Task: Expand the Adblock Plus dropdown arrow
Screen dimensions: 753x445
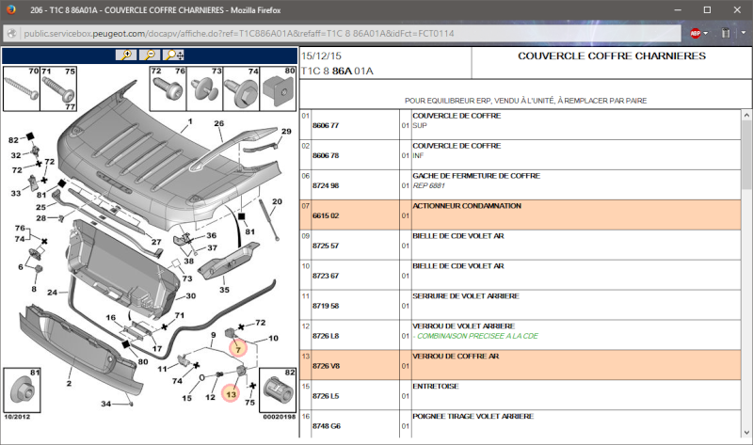Action: coord(705,33)
